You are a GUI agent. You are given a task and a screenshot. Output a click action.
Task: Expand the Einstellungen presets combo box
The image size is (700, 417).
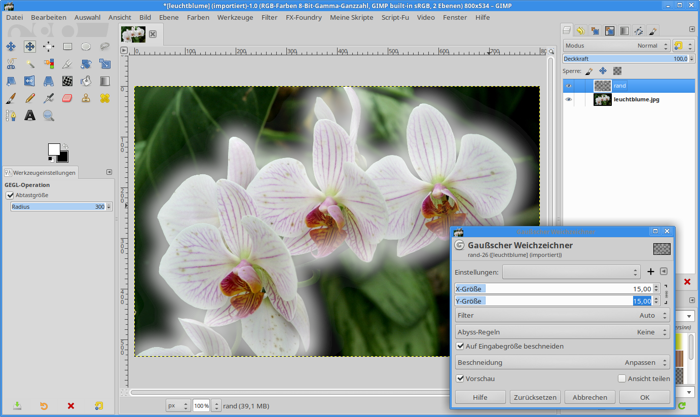[571, 272]
